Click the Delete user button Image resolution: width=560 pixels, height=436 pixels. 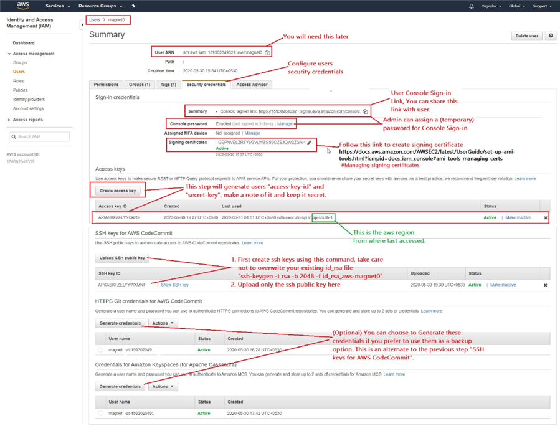pos(527,36)
